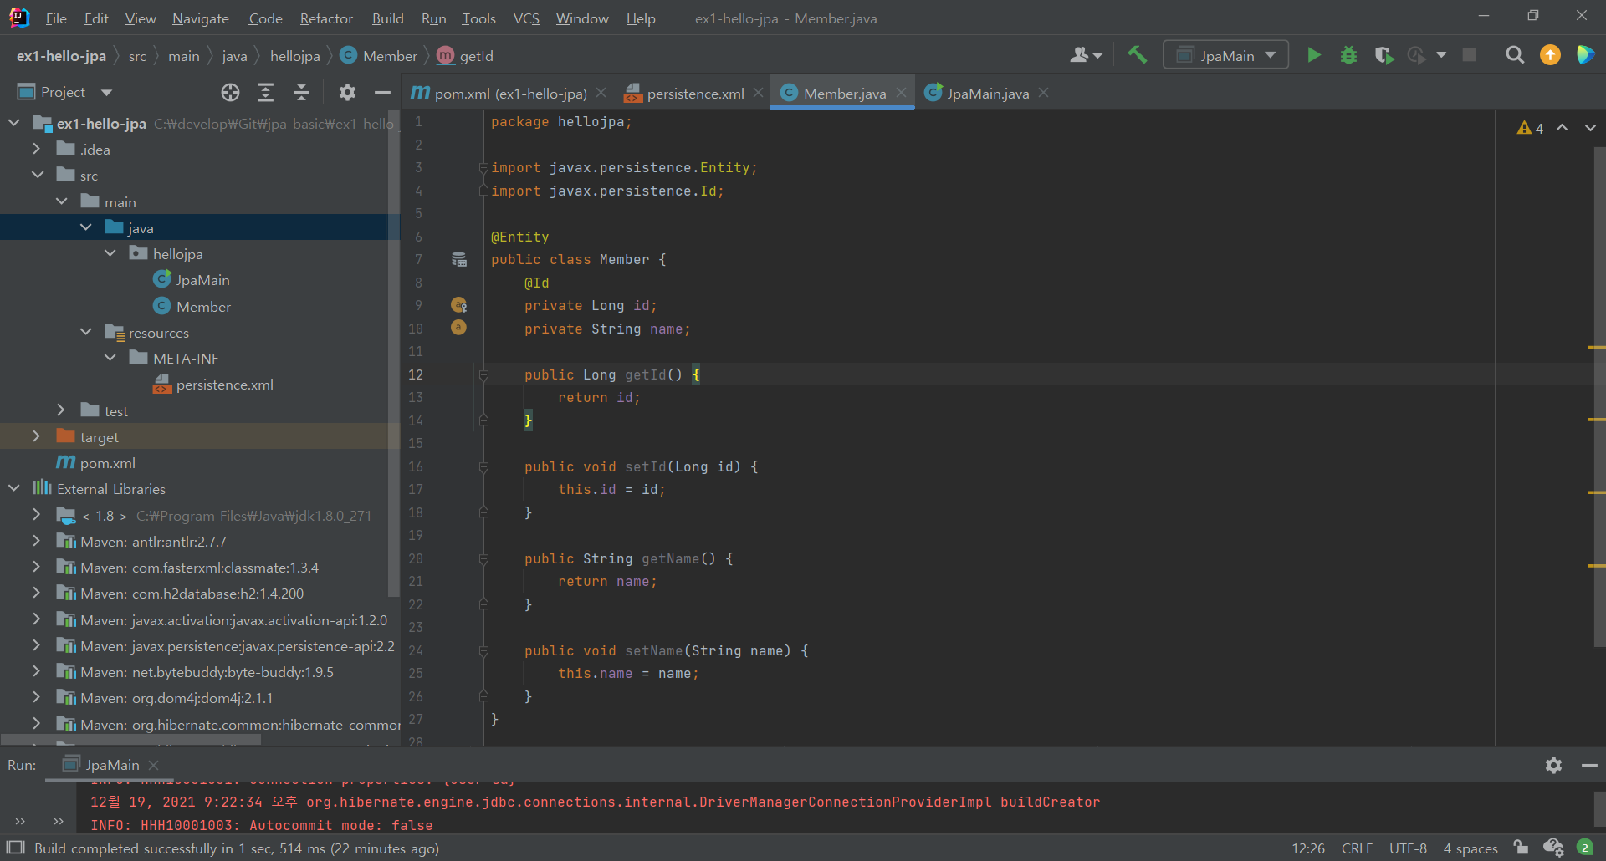
Task: Toggle tool window bars icon bottom-left
Action: [x=16, y=848]
